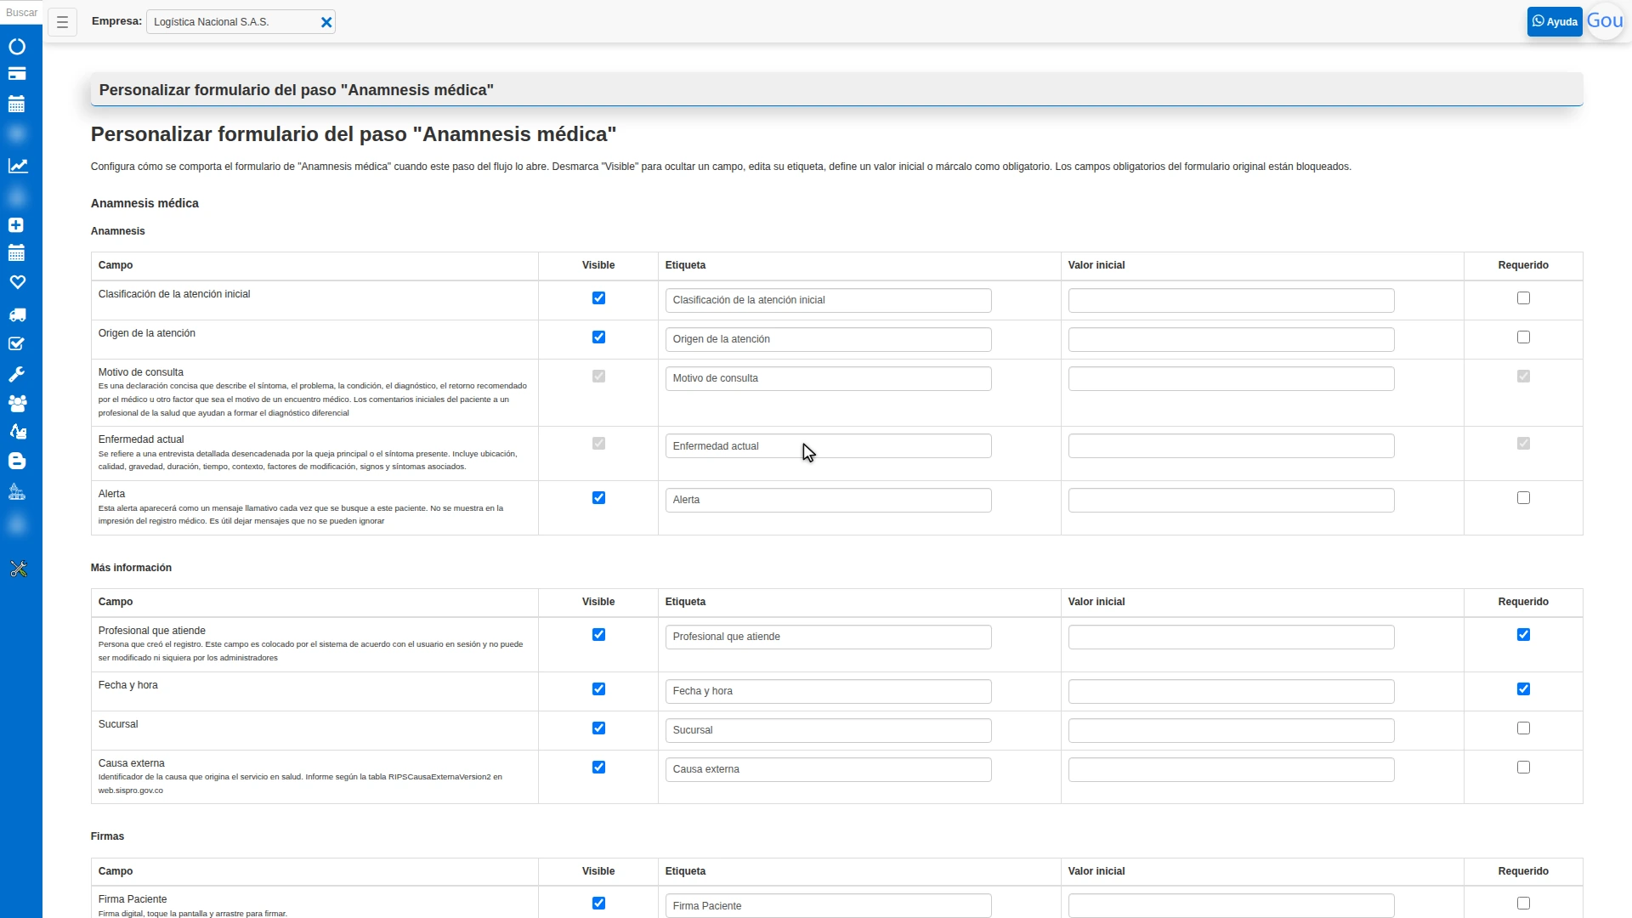Click the WhatsApp Ayuda help button
Viewport: 1632px width, 918px height.
(x=1555, y=22)
